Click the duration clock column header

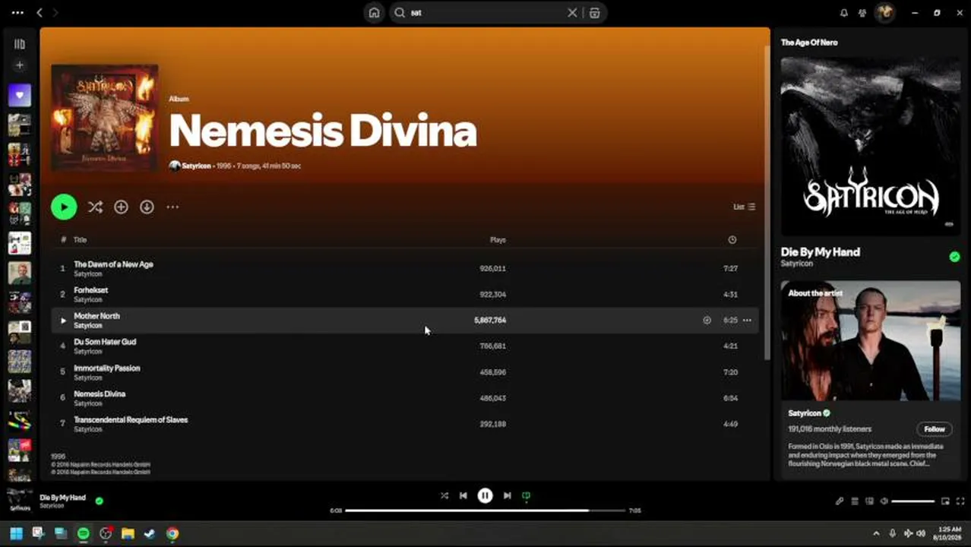[x=732, y=239]
